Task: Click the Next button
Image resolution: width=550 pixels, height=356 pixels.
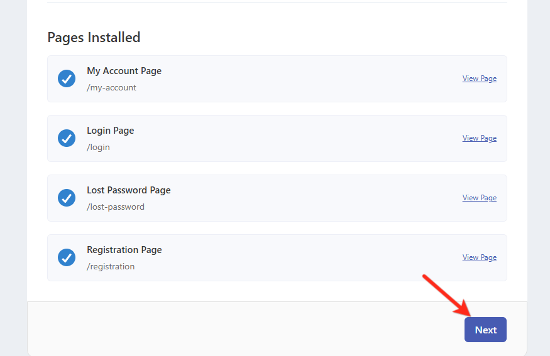Action: 485,330
